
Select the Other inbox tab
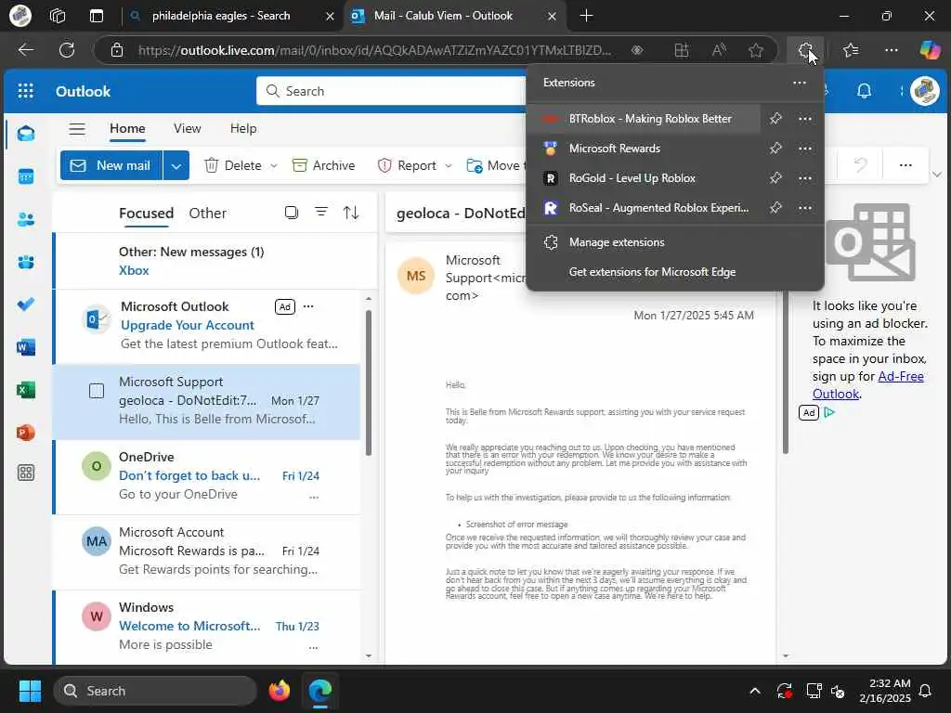coord(207,214)
